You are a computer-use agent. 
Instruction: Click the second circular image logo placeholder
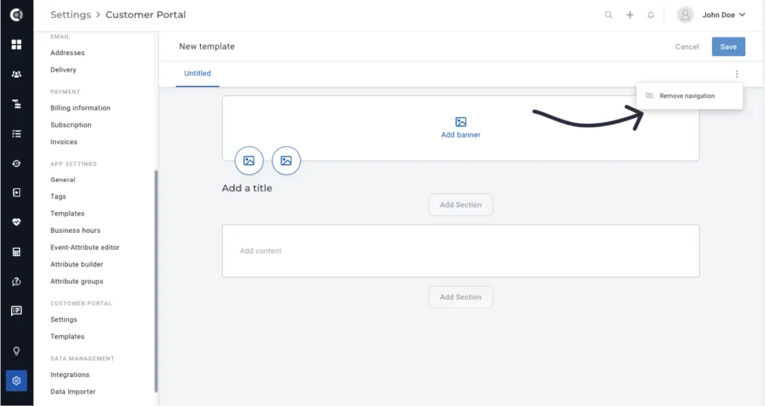click(286, 160)
